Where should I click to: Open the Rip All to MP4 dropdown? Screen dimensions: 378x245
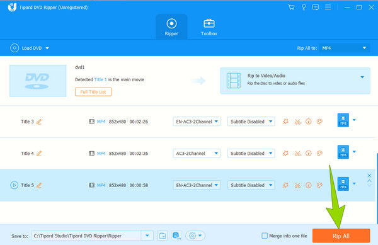click(344, 48)
